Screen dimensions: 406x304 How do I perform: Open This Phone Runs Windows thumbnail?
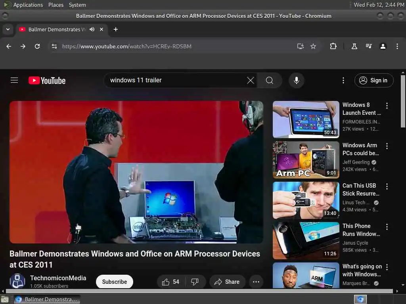coord(306,241)
